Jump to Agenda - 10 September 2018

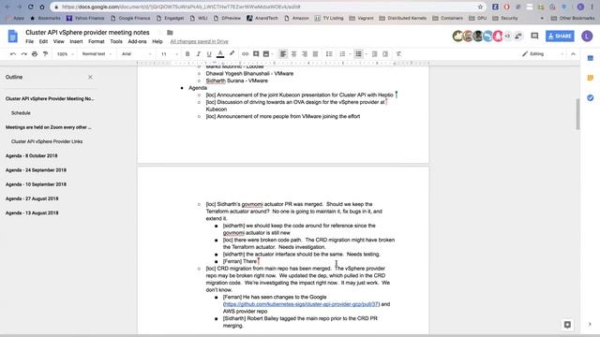click(x=36, y=184)
